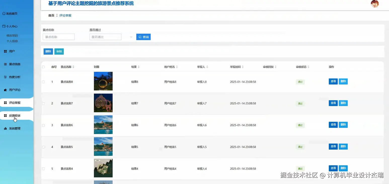Click the text 举报人7

(202, 103)
